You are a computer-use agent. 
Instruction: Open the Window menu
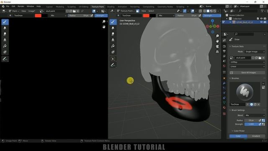click(x=30, y=6)
